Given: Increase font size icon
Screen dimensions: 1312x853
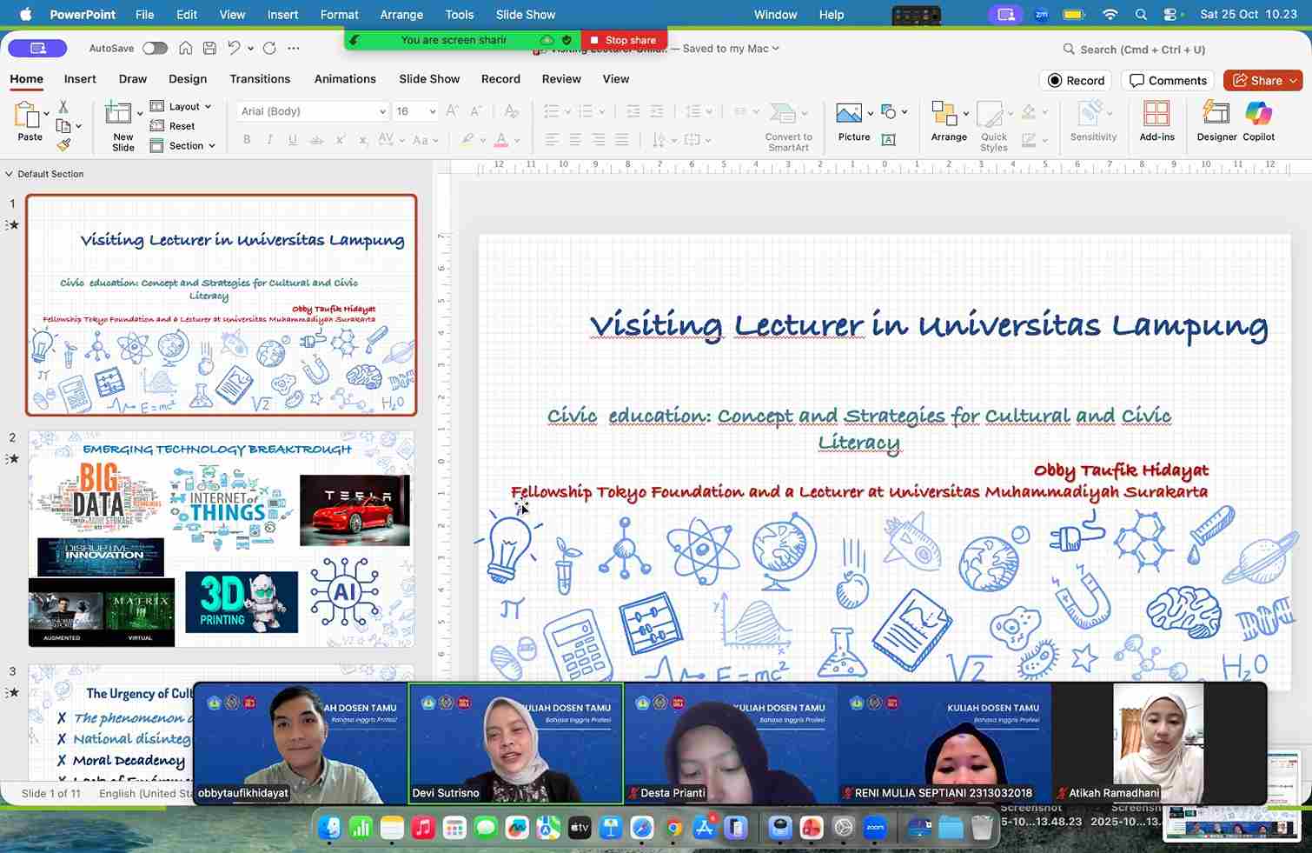Looking at the screenshot, I should click(452, 111).
